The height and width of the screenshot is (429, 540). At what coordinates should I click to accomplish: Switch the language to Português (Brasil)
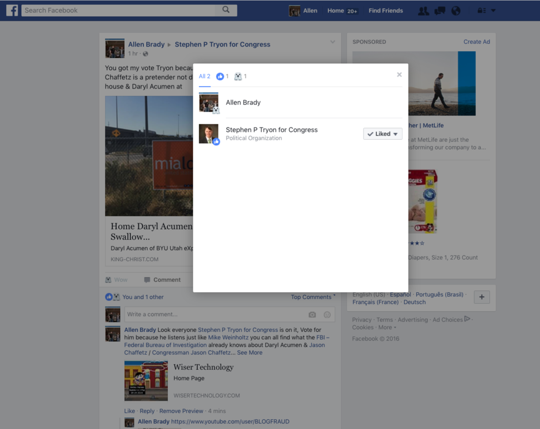pyautogui.click(x=439, y=294)
